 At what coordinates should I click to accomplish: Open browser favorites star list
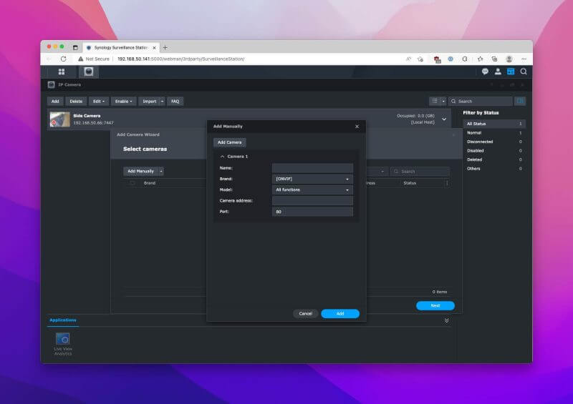pyautogui.click(x=480, y=59)
